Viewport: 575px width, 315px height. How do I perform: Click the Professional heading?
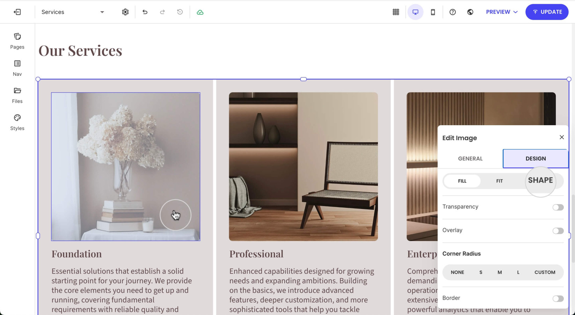coord(256,254)
